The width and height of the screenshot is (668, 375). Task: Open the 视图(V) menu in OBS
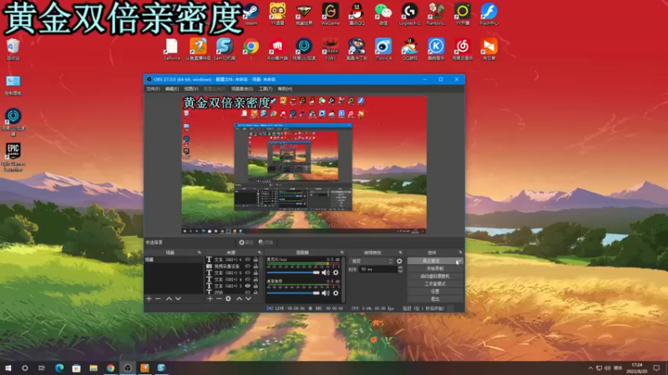click(x=191, y=89)
